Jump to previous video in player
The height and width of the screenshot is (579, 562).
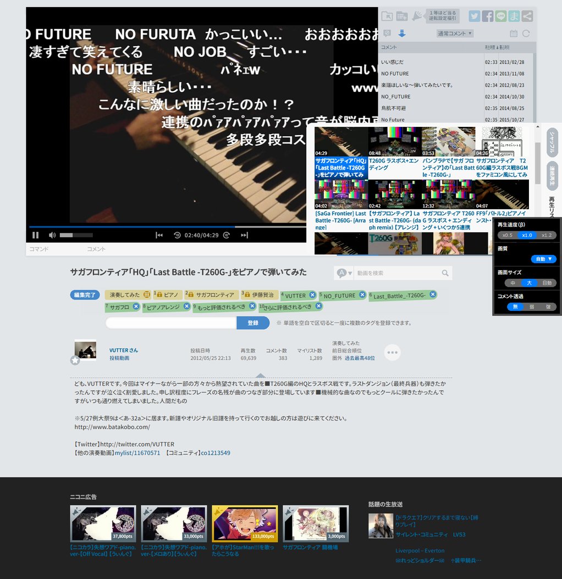tap(159, 235)
